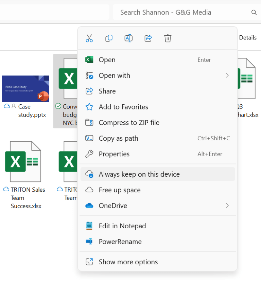Screen dimensions: 261x281
Task: Click the green checkmark status icon on the selected file
Action: 57,106
